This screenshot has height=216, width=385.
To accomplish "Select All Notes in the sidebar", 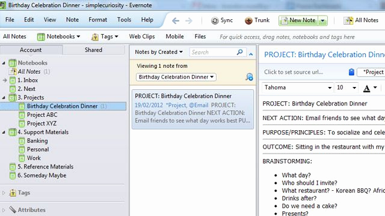I will [x=29, y=71].
